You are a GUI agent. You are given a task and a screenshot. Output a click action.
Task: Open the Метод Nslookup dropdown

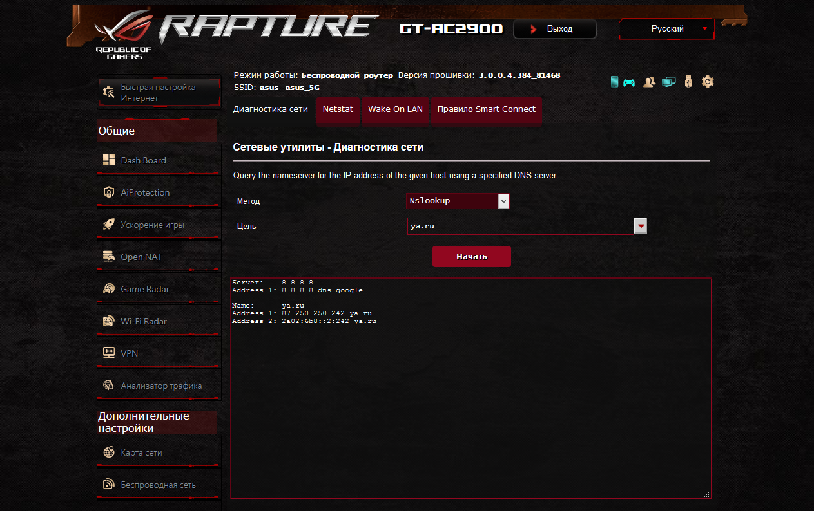click(458, 201)
